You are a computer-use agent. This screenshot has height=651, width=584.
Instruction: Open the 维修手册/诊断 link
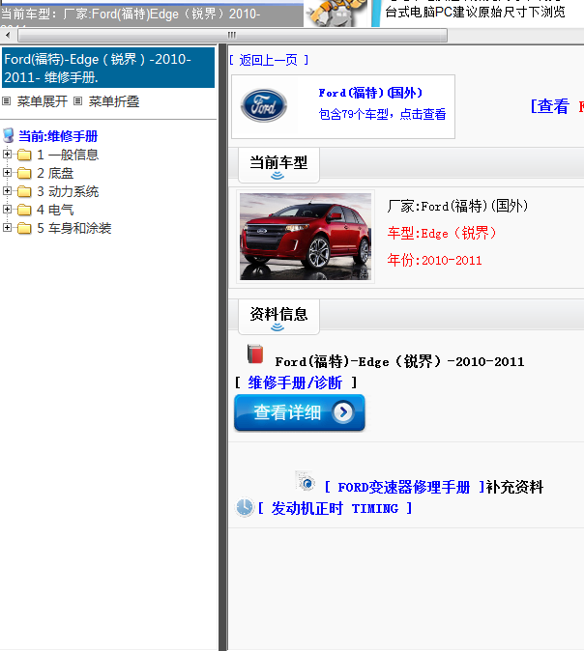[295, 382]
